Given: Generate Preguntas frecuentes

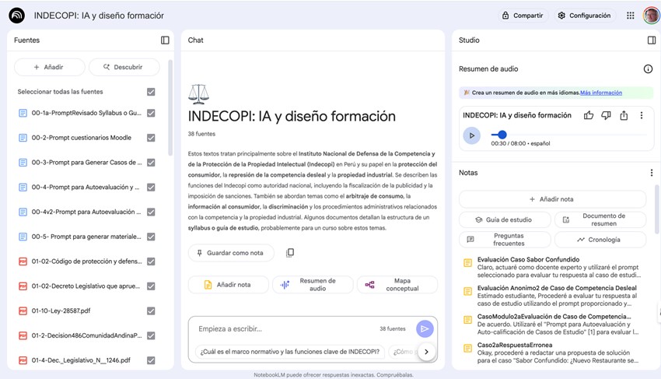Looking at the screenshot, I should click(x=505, y=240).
